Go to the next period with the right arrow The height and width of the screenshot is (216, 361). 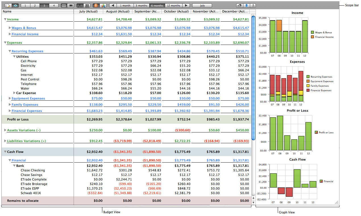[186, 5]
